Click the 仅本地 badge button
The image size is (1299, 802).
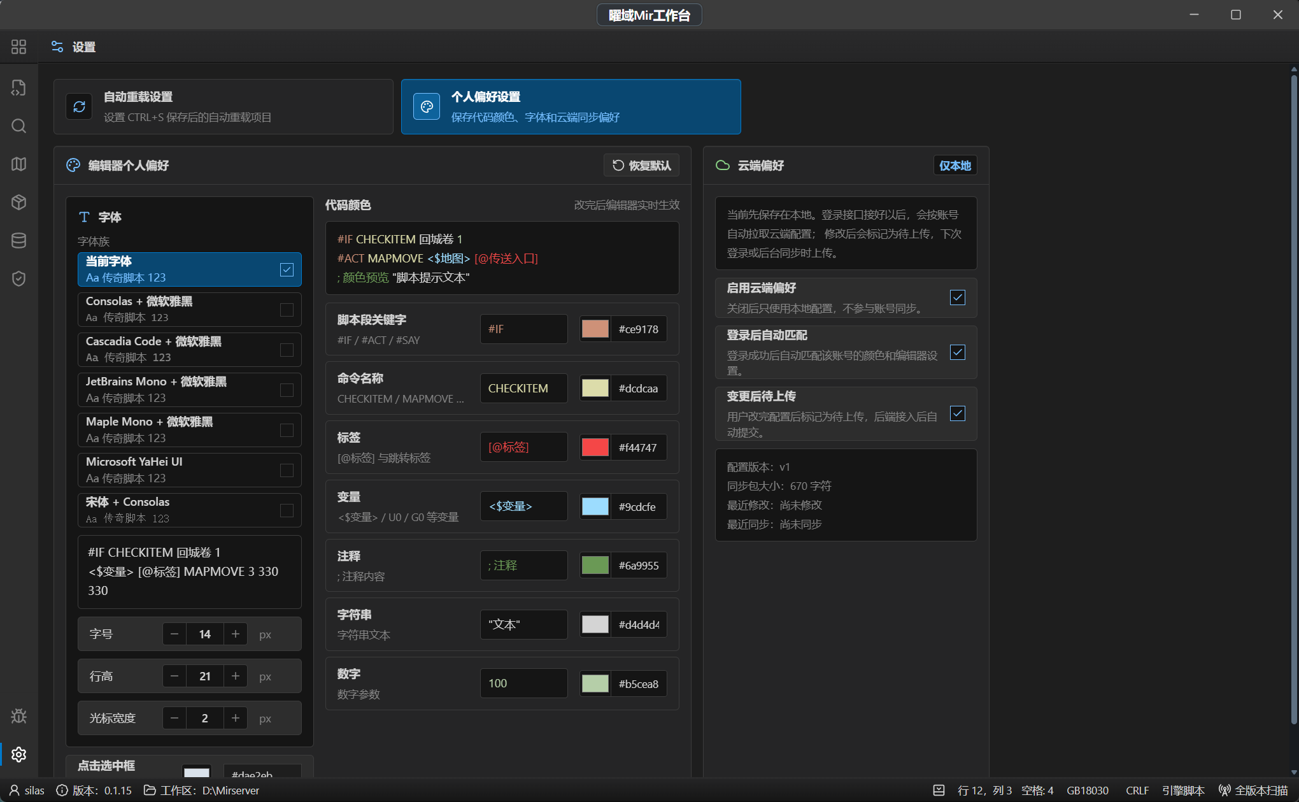pyautogui.click(x=955, y=166)
